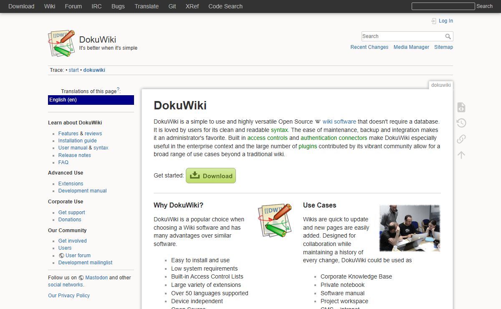The image size is (501, 309).
Task: Click the translations help question mark
Action: pos(118,89)
